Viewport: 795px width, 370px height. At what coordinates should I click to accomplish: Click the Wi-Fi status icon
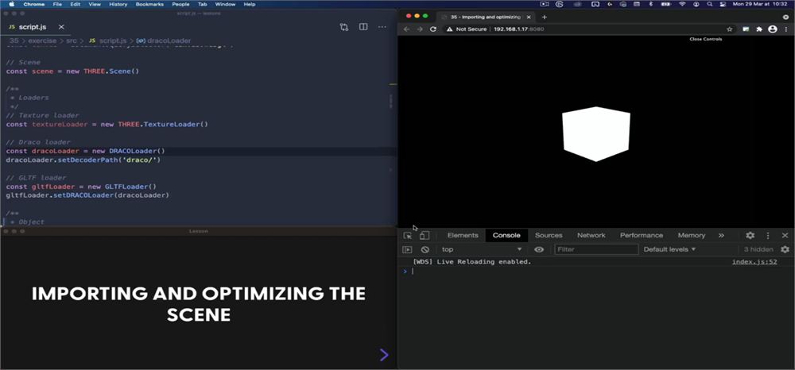pos(682,4)
